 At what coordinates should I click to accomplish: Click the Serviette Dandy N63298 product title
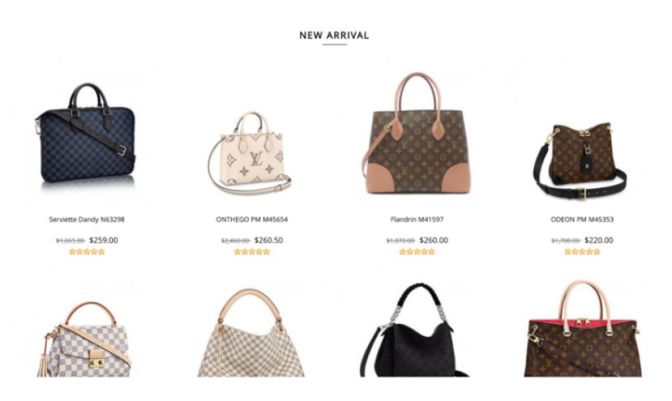[x=87, y=220]
